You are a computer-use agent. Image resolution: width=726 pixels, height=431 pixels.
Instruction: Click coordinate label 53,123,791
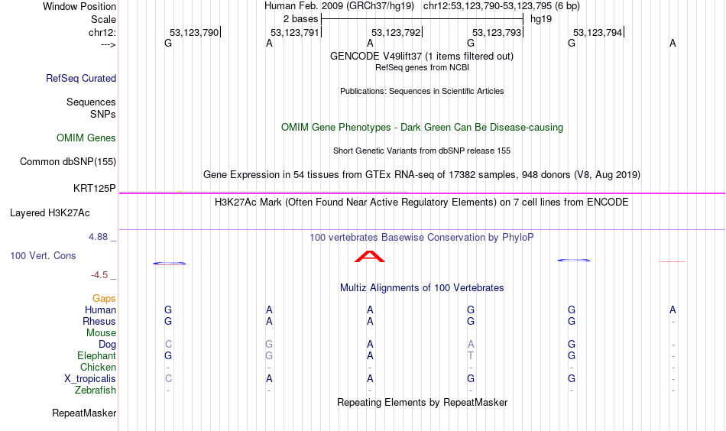click(295, 32)
